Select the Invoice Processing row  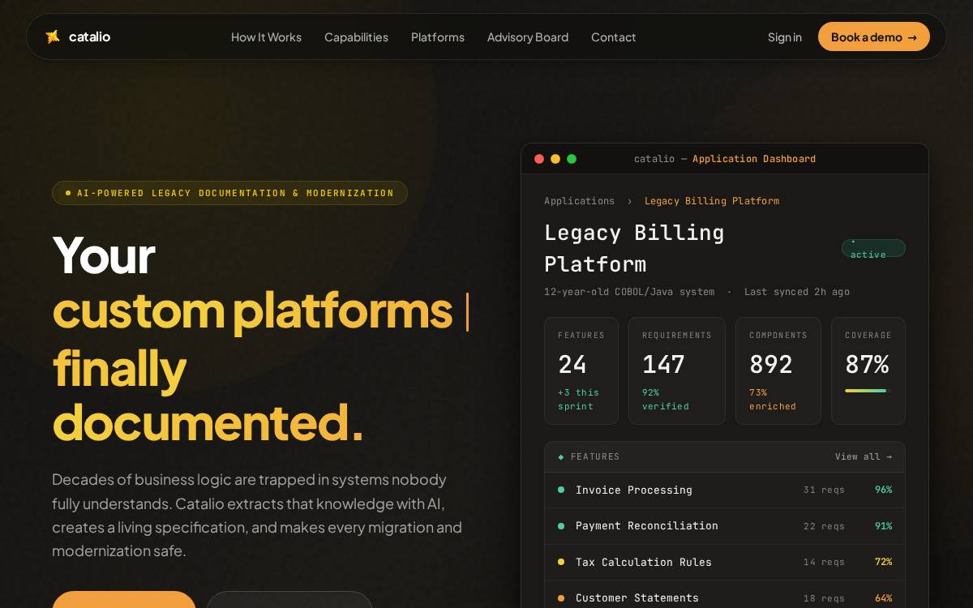pyautogui.click(x=725, y=490)
